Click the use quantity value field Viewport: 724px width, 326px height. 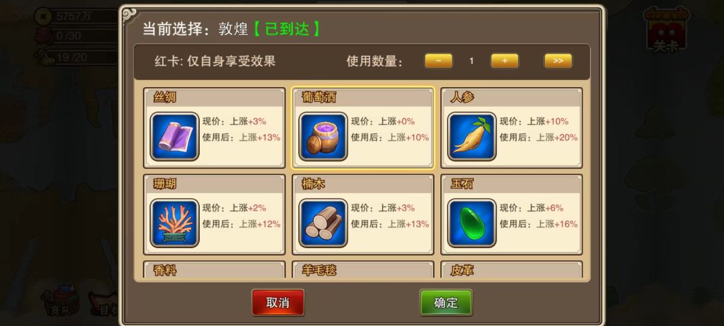click(471, 61)
